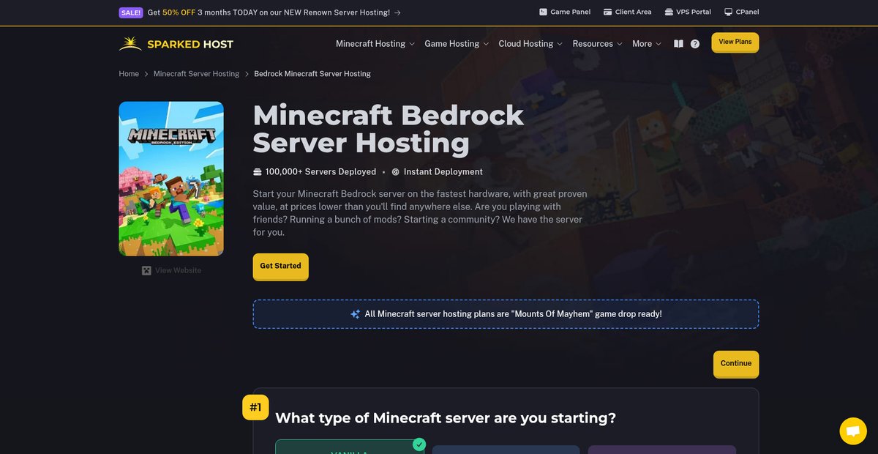
Task: Open the Game Panel link
Action: [x=565, y=12]
